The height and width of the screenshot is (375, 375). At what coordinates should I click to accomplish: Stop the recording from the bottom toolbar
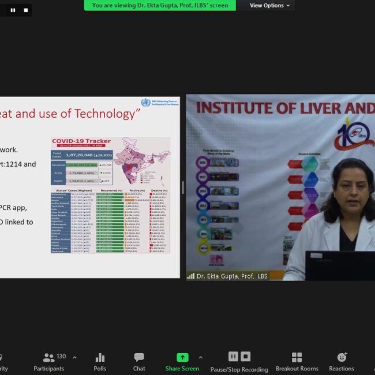point(246,357)
